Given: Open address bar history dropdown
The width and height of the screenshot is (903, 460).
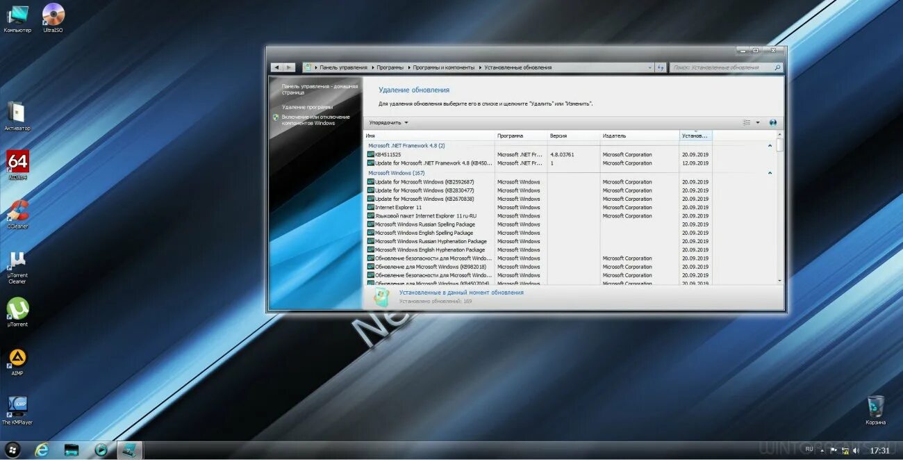Looking at the screenshot, I should 650,67.
